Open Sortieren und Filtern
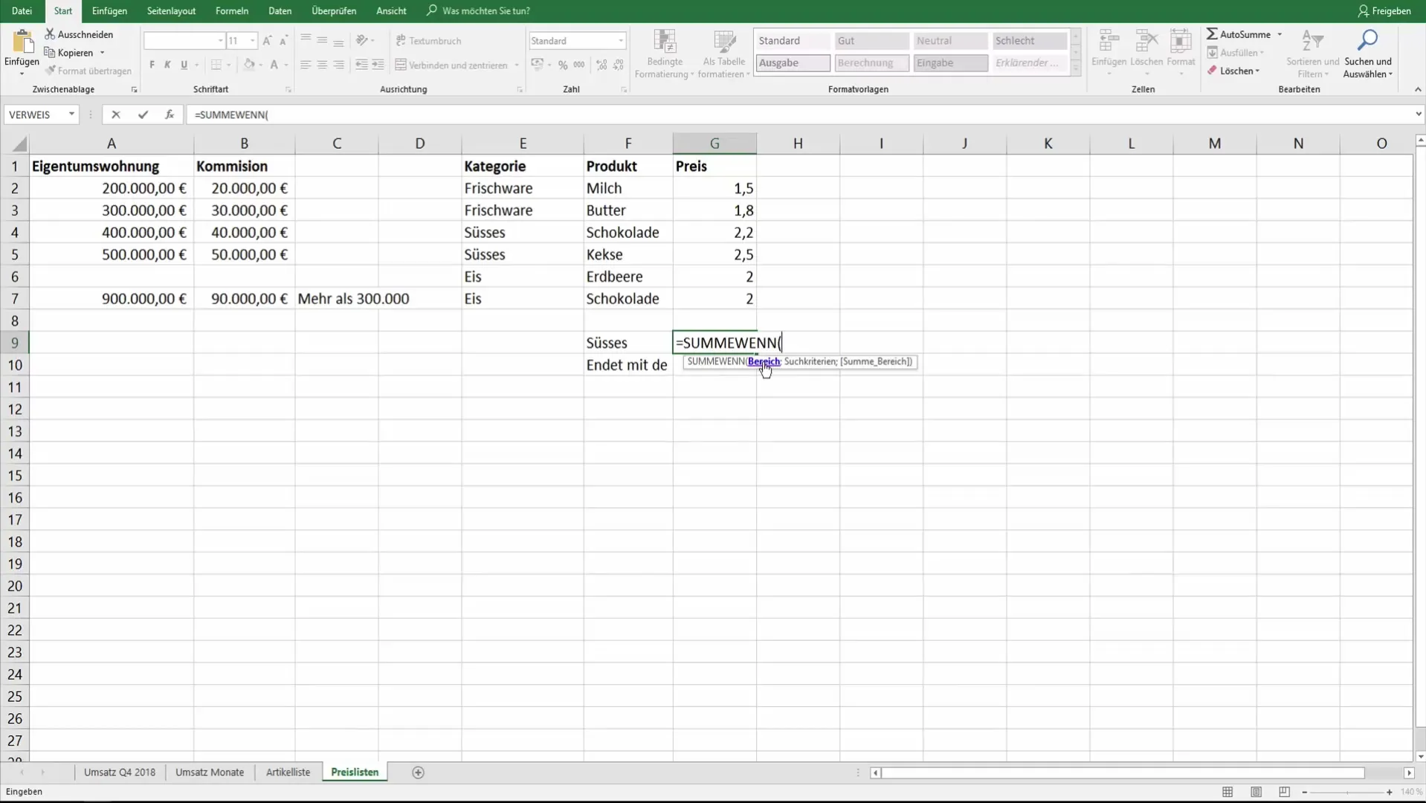1426x803 pixels. [x=1312, y=54]
